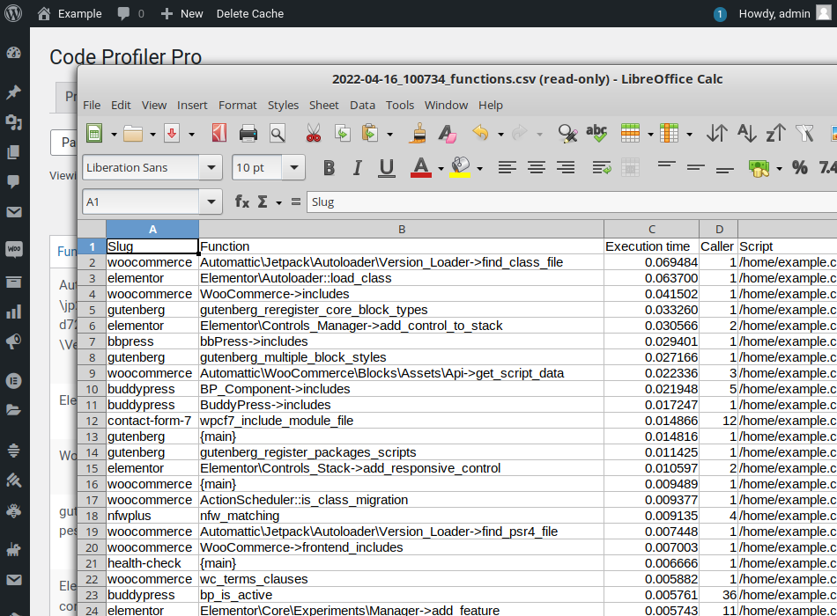Expand the Open recent files dropdown arrow
837x616 pixels.
152,135
